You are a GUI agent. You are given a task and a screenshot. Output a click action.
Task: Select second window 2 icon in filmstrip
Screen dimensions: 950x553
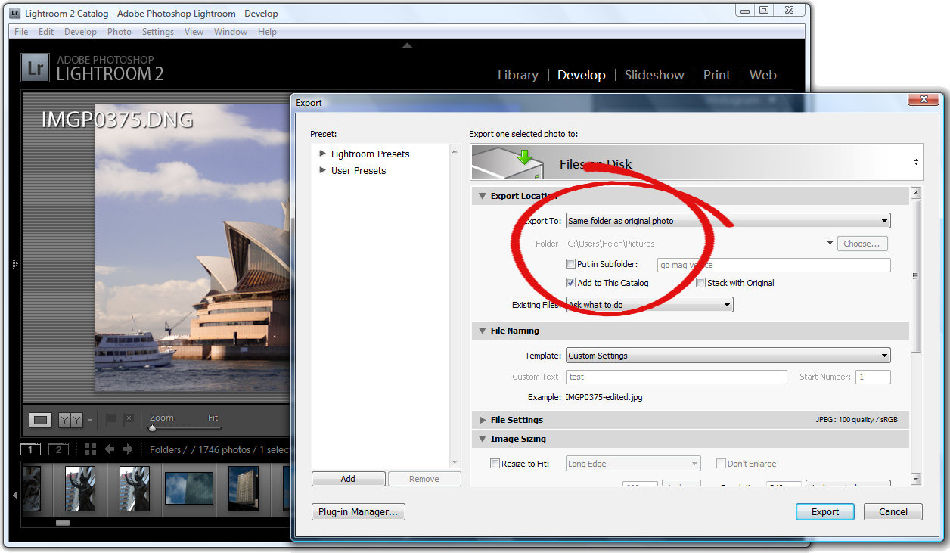coord(58,449)
